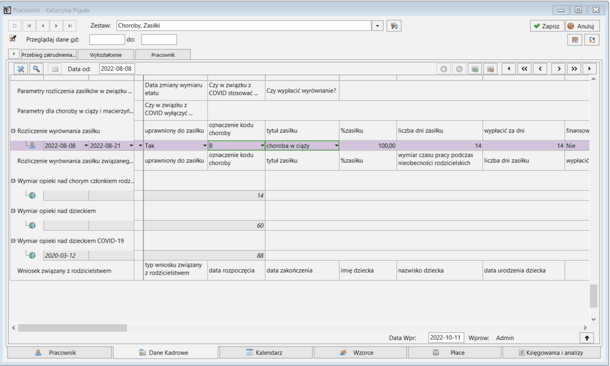Click the play arrow icon beside Zestaw navigation

pyautogui.click(x=15, y=26)
